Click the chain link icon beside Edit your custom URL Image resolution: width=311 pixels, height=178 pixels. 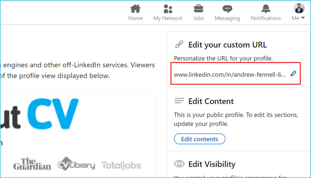(x=179, y=44)
